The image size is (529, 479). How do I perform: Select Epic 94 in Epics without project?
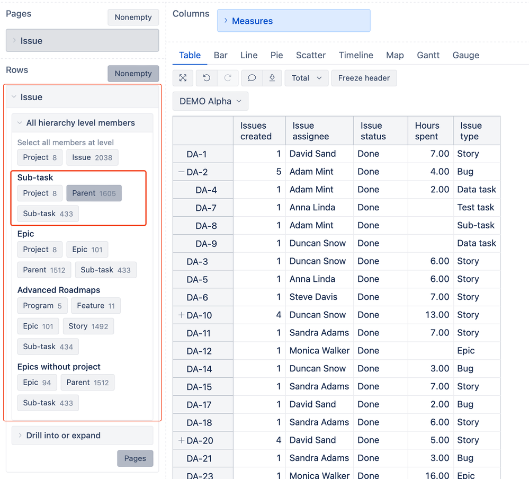tap(37, 383)
